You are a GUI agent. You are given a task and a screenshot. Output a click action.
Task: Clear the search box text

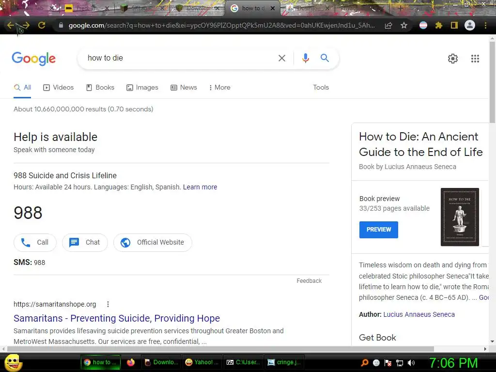281,58
